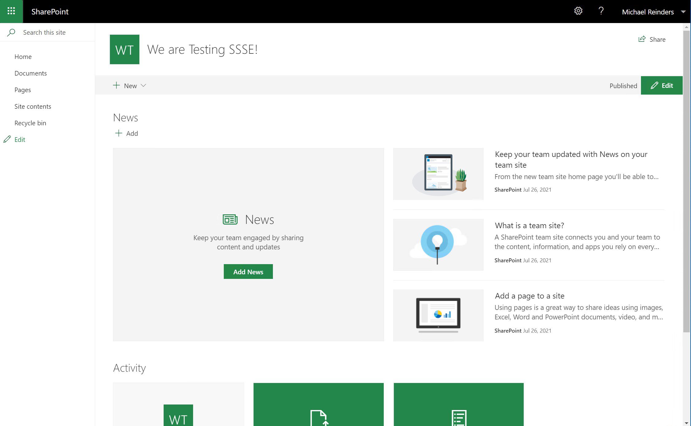Click the help question mark icon

coord(601,11)
